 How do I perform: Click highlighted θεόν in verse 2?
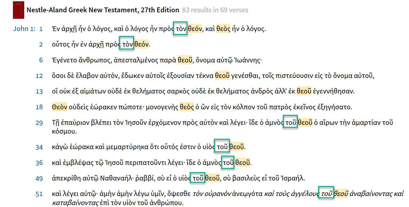tap(141, 44)
